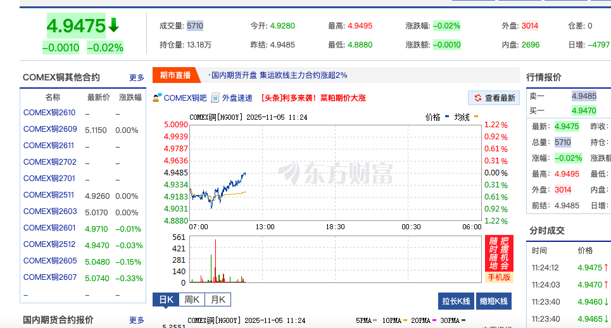
Task: Click the 今开 value 4.9280
Action: tap(282, 26)
